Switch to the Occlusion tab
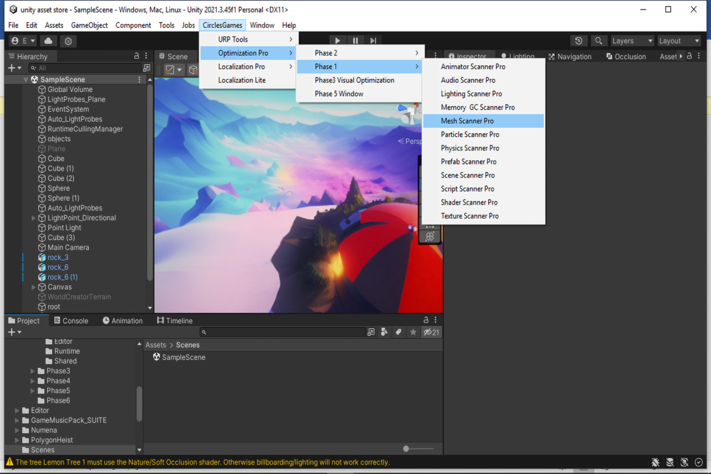711x474 pixels. (x=626, y=56)
